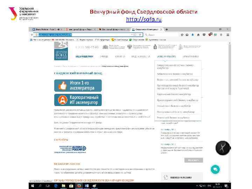This screenshot has width=252, height=189.
Task: Mute the audio icon on the Bruno Pelletier tab
Action: [58, 29]
